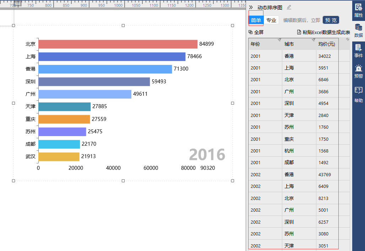
Task: Select the 城市 column header
Action: [299, 44]
